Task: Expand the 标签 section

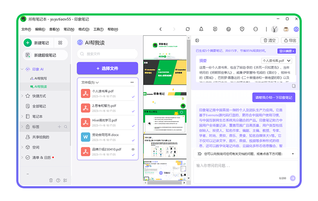Action: (x=22, y=127)
